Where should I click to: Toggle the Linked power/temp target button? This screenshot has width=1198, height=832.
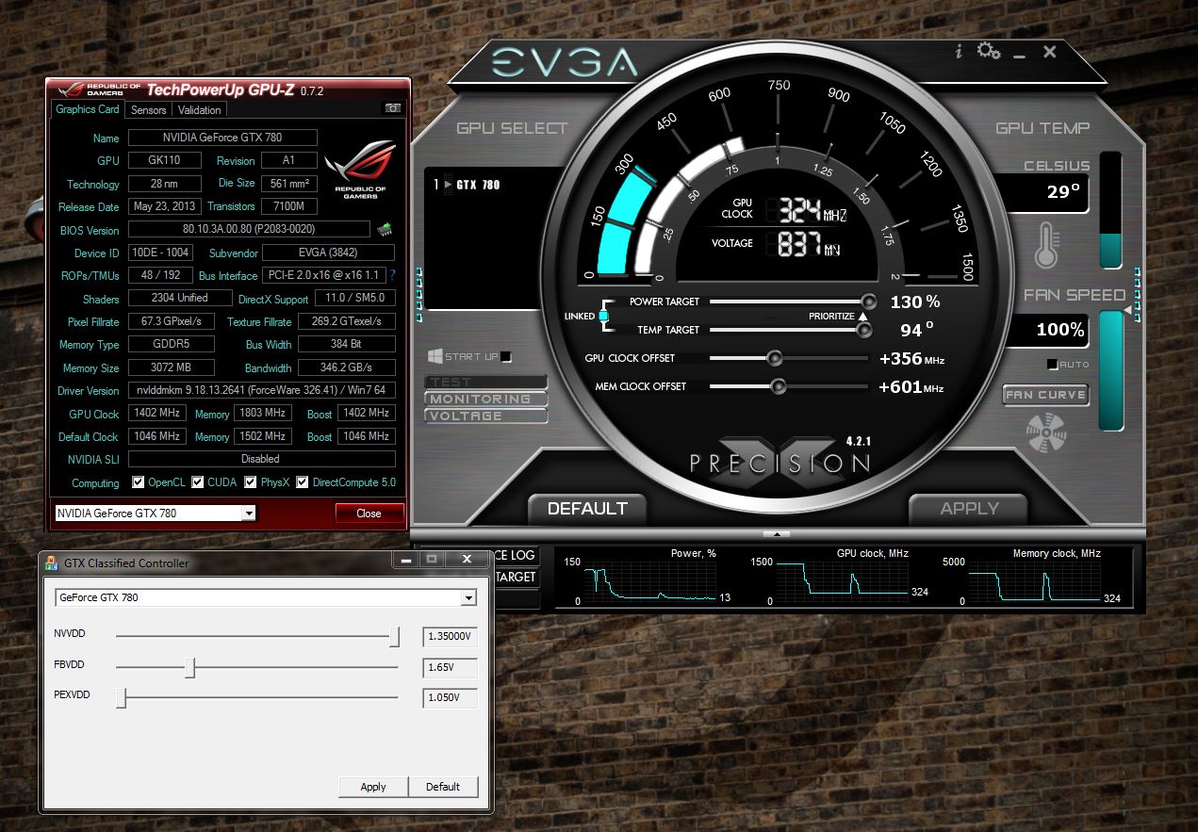click(604, 316)
